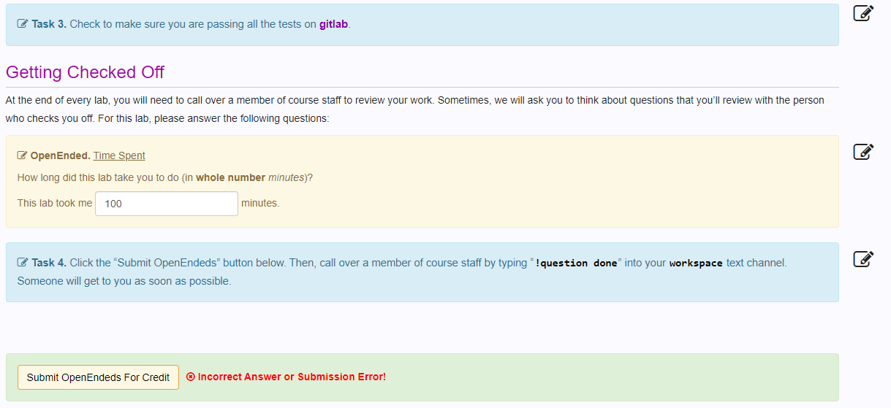
Task: Focus the minutes input field showing 100
Action: pyautogui.click(x=167, y=204)
